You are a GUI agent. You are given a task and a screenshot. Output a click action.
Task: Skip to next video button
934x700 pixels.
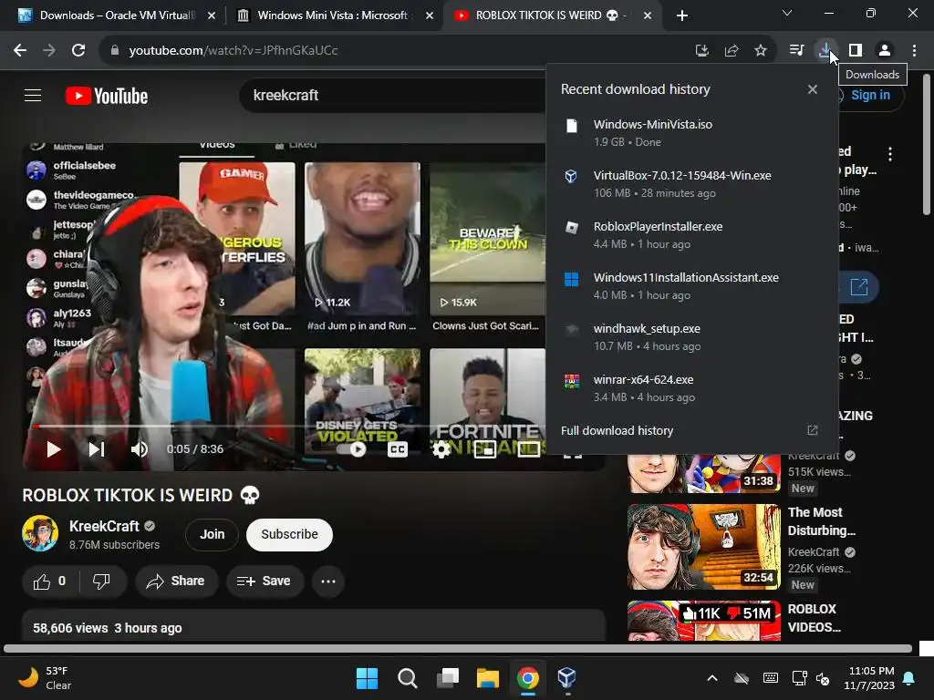(x=97, y=449)
